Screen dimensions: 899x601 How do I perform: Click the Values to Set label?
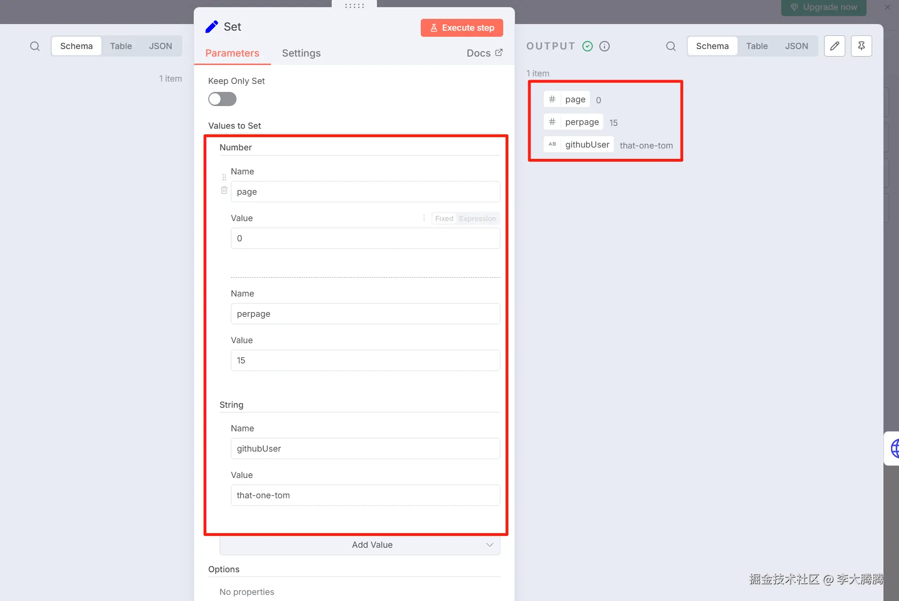(235, 126)
